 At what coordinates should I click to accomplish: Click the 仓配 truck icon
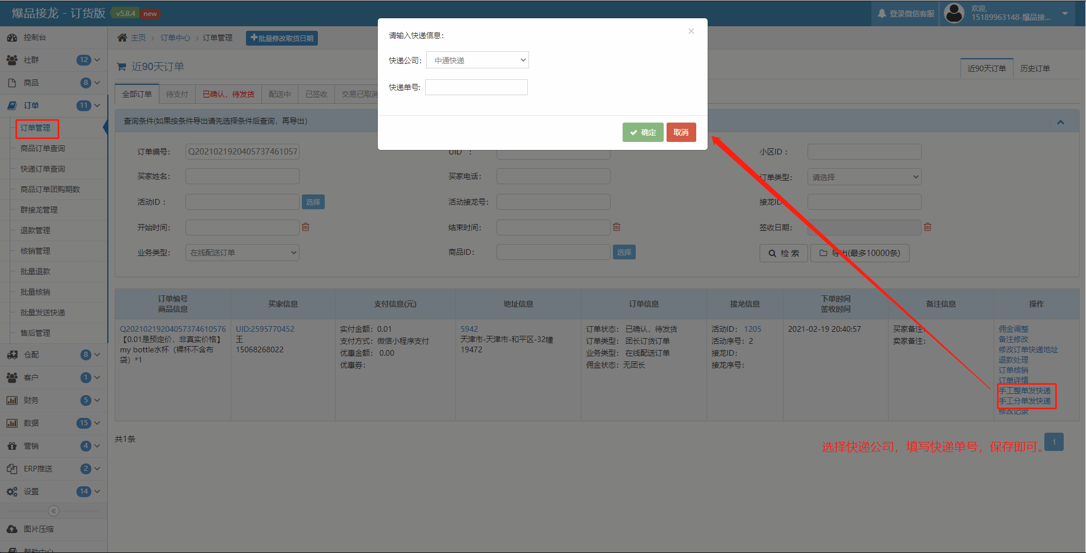pyautogui.click(x=12, y=355)
